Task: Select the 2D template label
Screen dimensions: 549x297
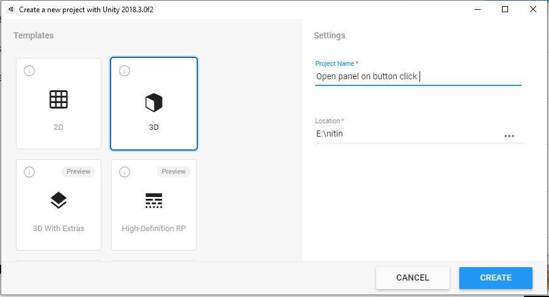Action: coord(59,127)
